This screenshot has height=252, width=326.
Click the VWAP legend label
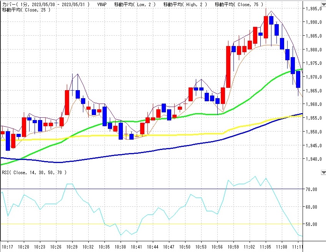(102, 4)
